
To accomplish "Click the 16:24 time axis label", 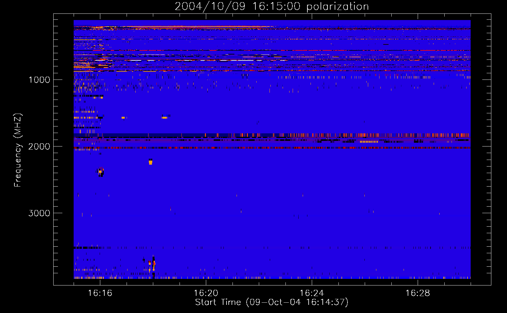I will 312,293.
